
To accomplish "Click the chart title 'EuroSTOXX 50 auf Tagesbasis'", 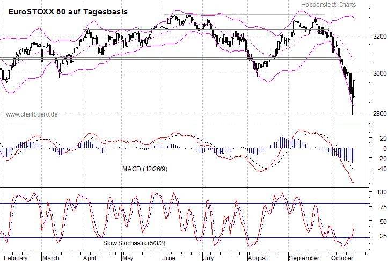I will click(68, 12).
